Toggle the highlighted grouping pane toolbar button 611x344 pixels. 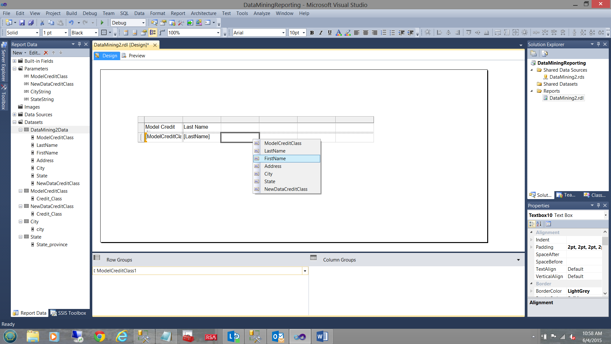coord(153,32)
